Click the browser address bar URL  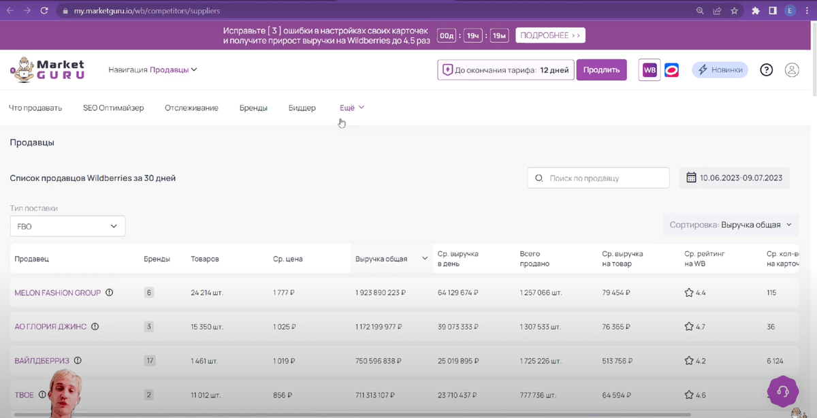(x=147, y=11)
